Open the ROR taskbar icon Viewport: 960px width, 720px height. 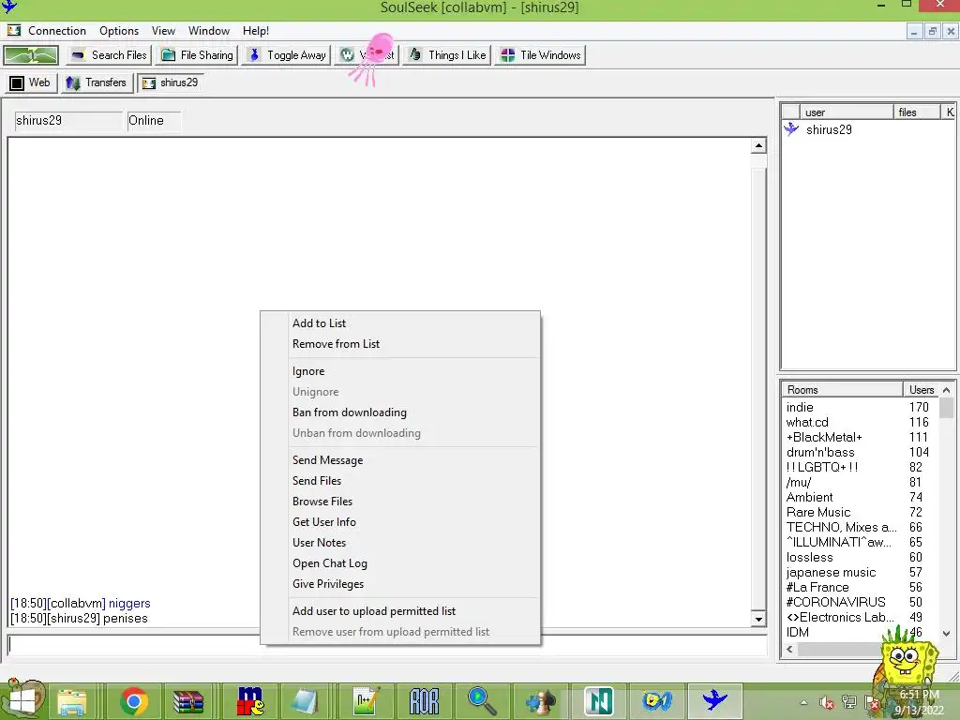click(424, 701)
